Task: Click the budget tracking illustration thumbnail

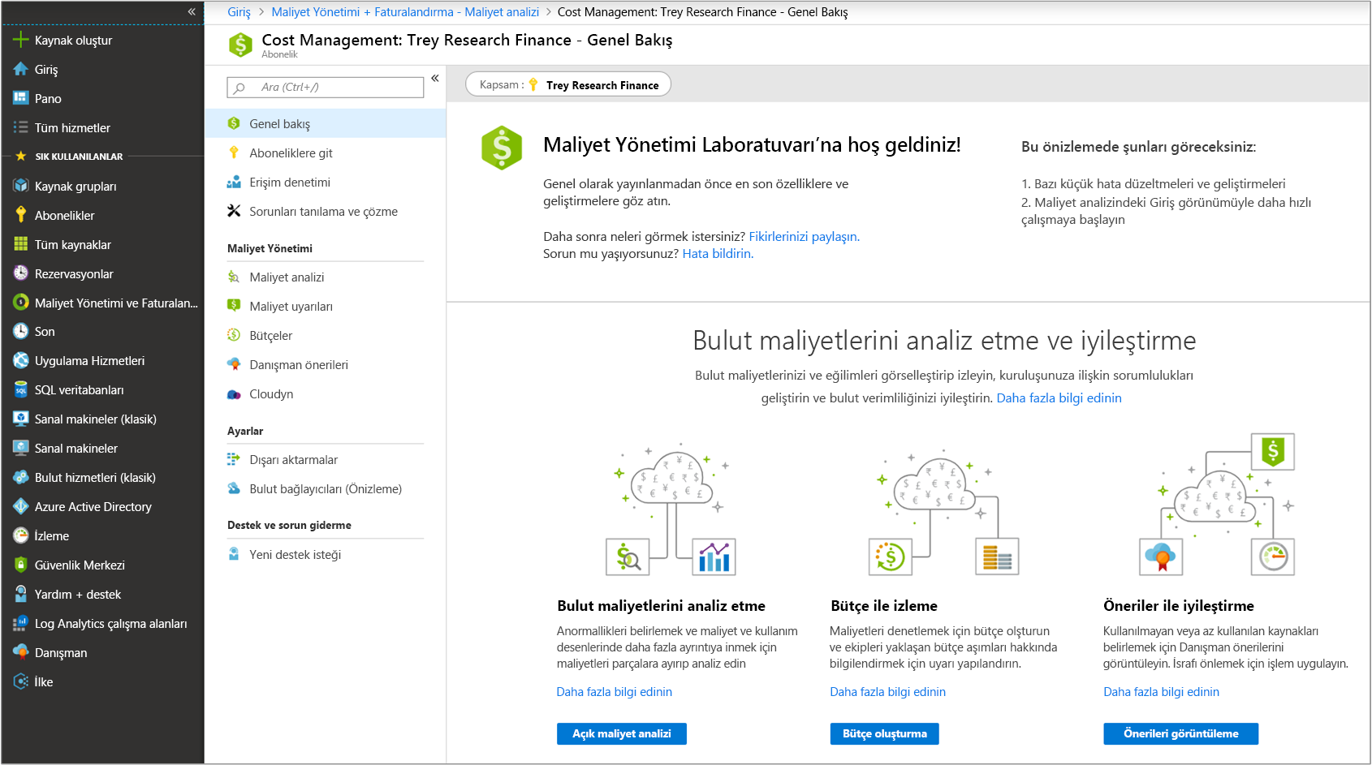Action: [x=943, y=511]
